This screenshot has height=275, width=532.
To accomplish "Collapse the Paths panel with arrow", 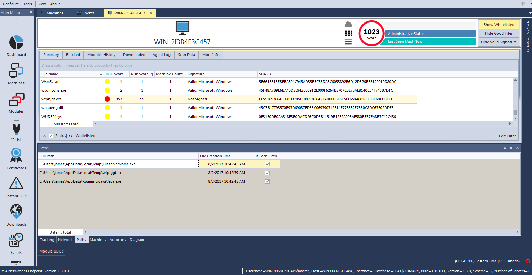I will [x=505, y=148].
